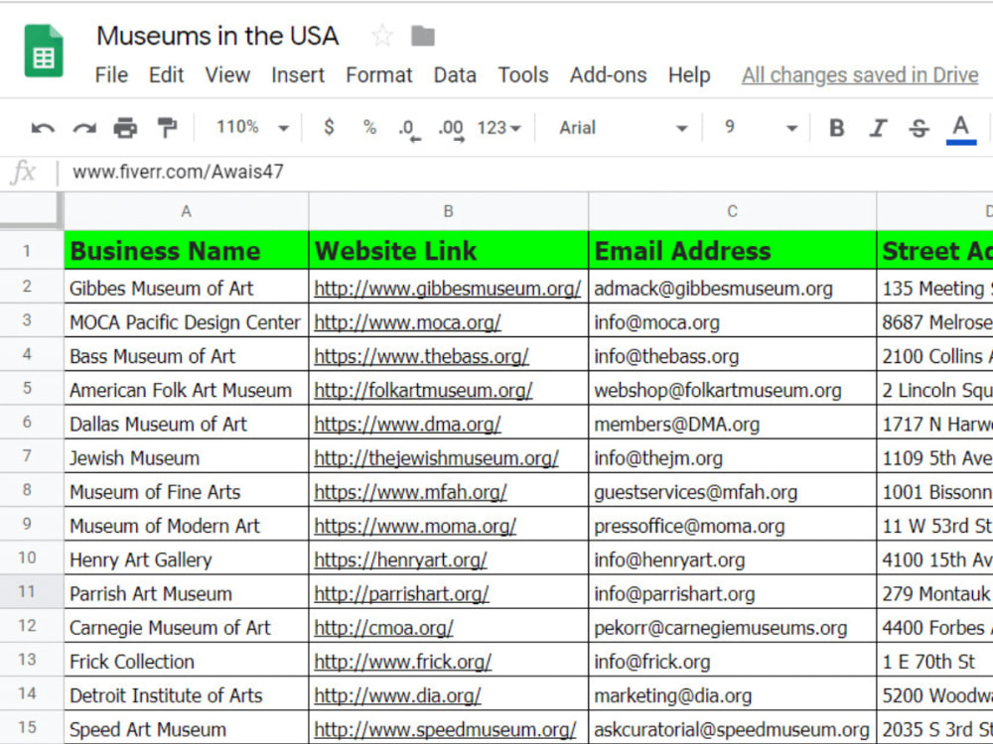Open the Edit menu
993x744 pixels.
pos(166,75)
